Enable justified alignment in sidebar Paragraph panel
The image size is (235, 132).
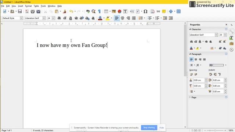[205, 59]
